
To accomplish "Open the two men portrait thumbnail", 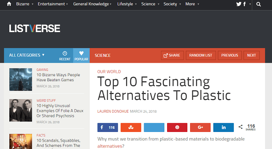I will pos(21,110).
